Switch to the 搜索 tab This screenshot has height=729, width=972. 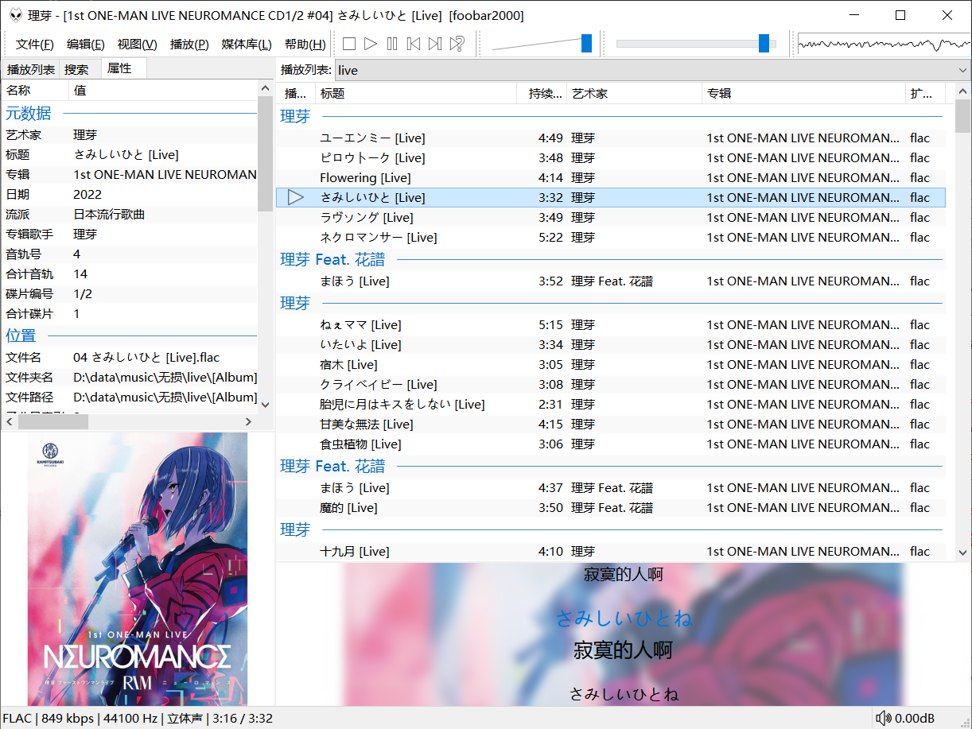pos(77,69)
